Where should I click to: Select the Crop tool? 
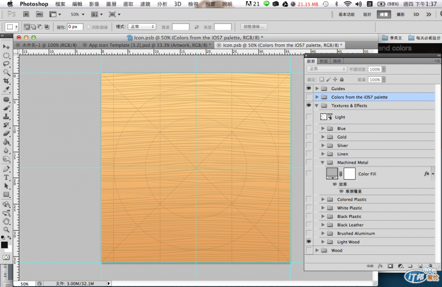7,81
